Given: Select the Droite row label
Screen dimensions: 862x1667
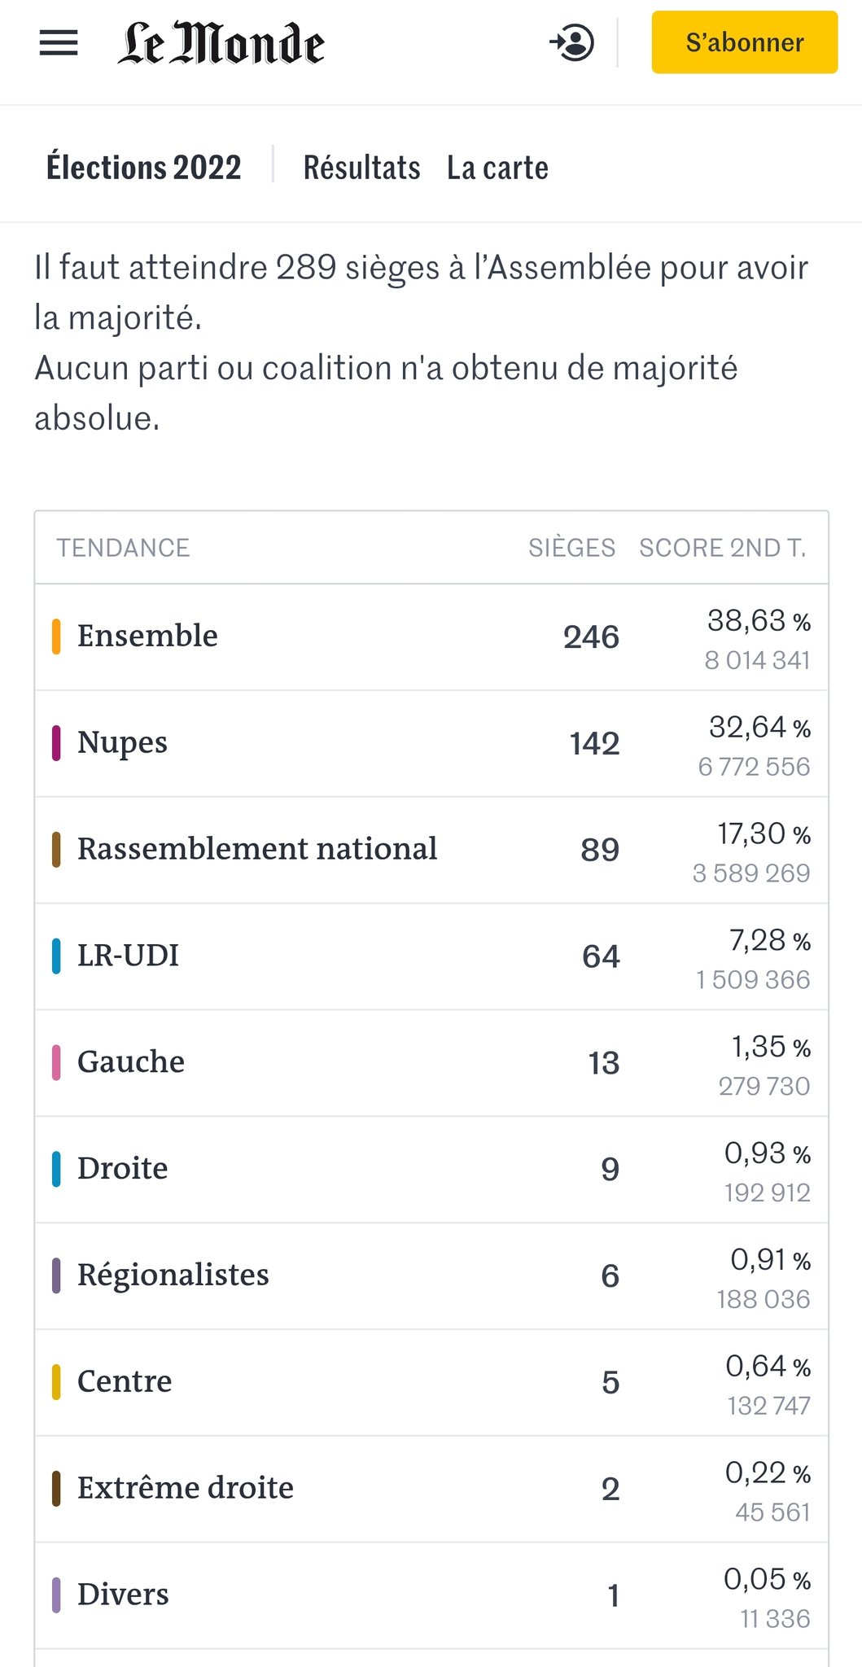Looking at the screenshot, I should click(x=122, y=1169).
